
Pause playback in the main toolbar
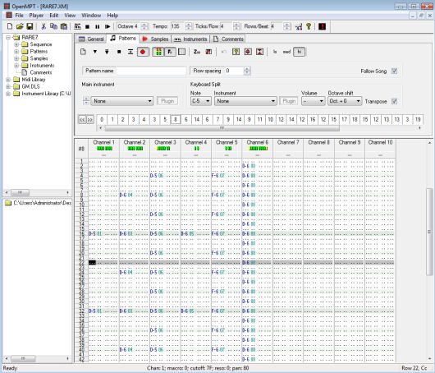(x=98, y=26)
